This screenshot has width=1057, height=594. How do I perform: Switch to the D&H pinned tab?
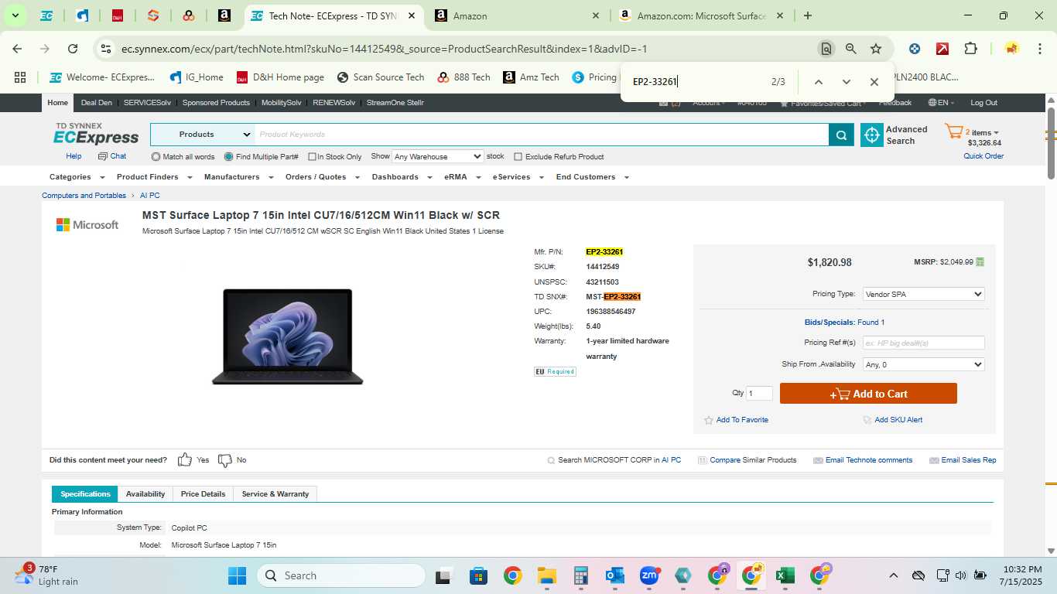point(118,15)
